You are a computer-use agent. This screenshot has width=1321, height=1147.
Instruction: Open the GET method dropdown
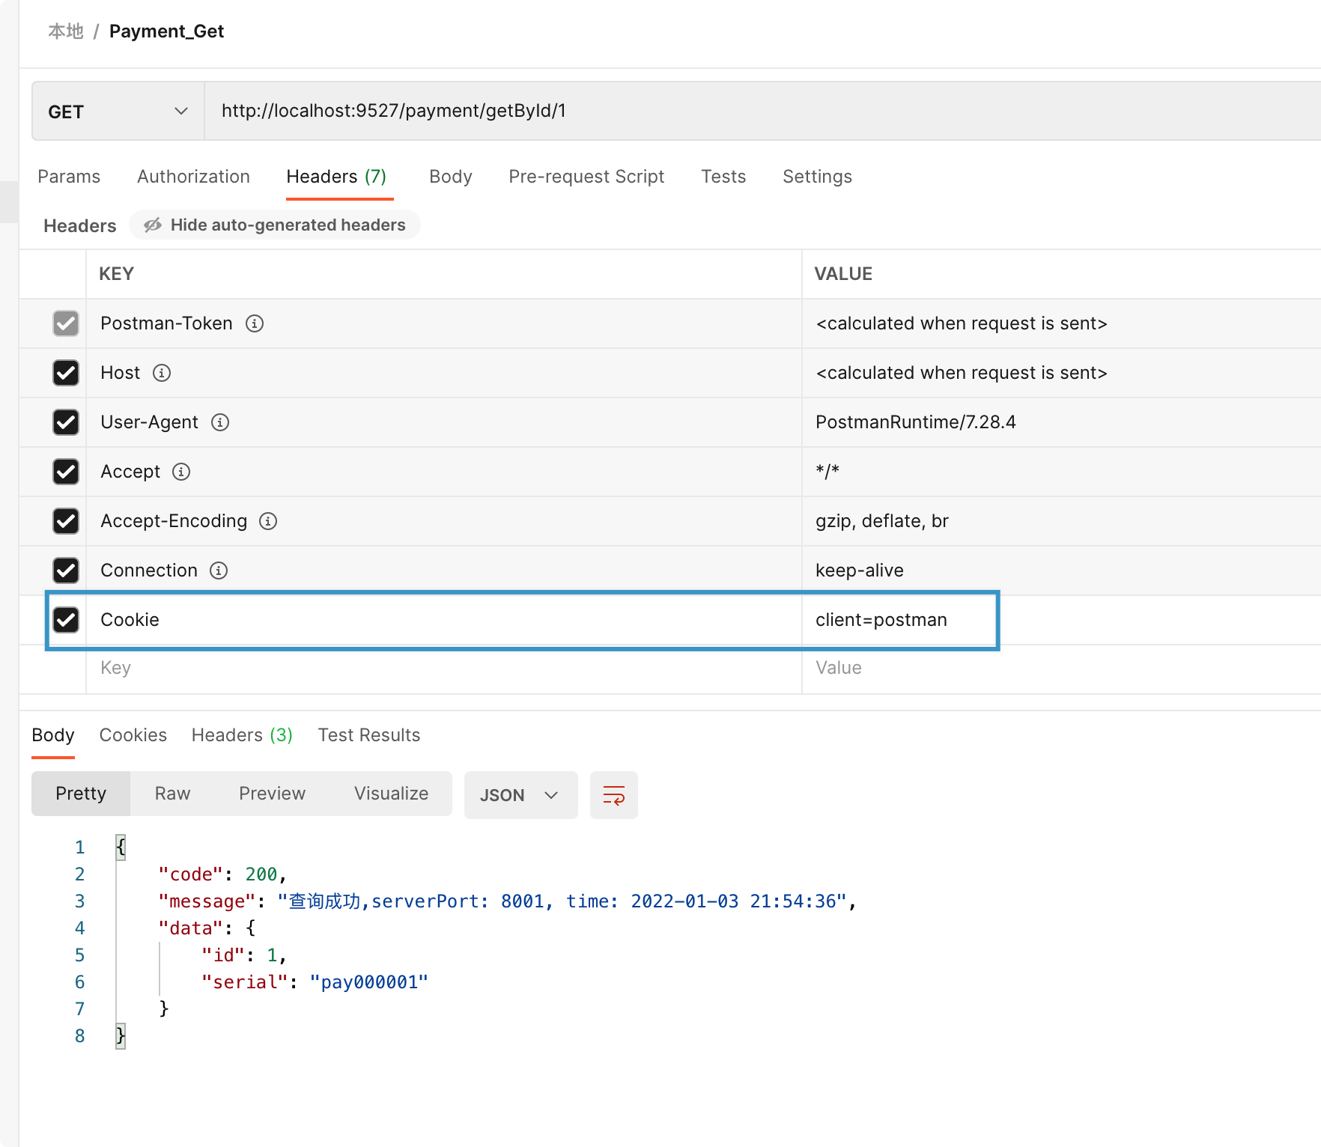tap(118, 112)
